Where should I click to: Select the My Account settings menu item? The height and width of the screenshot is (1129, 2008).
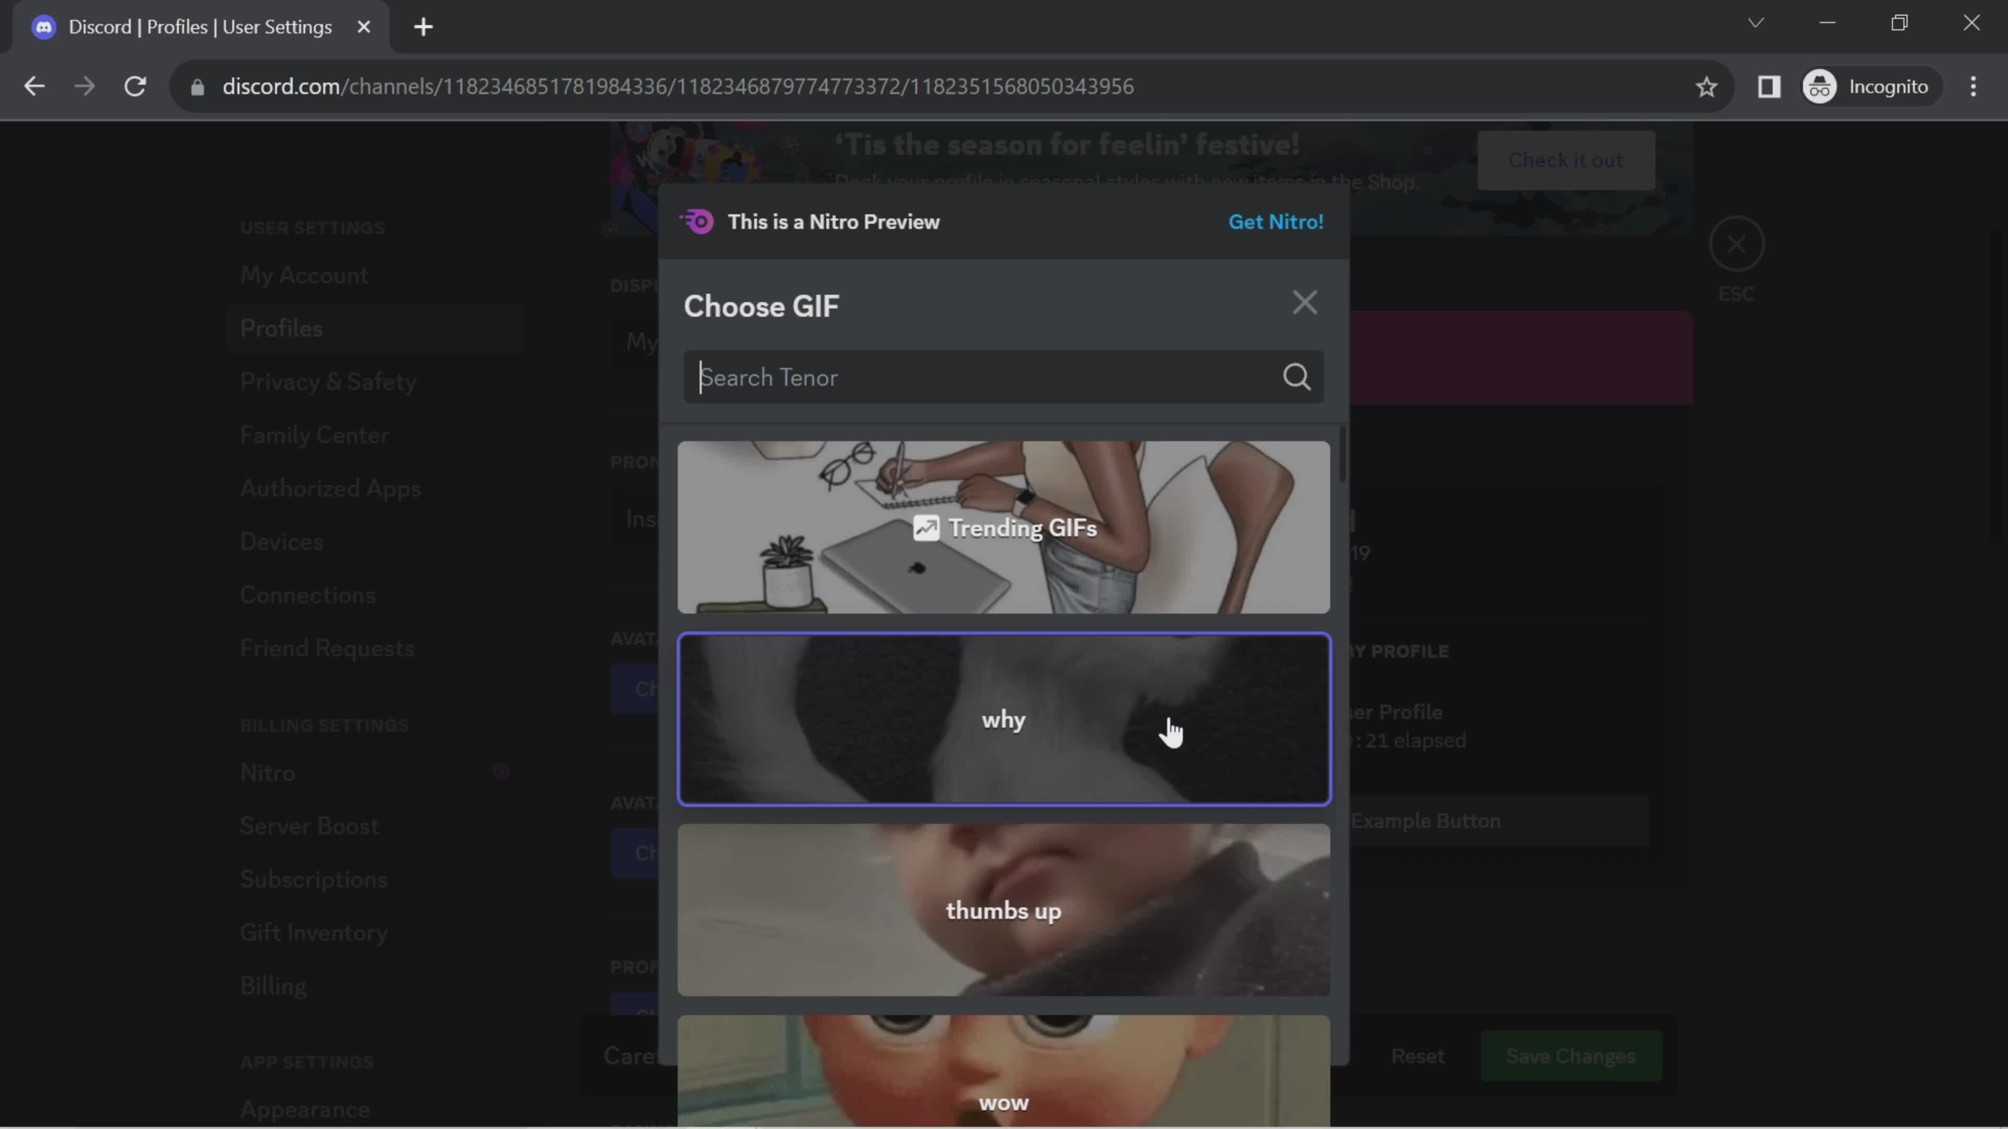point(302,274)
